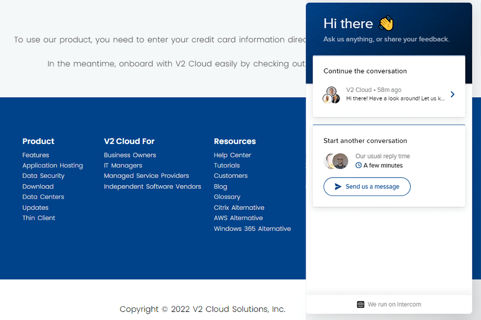This screenshot has height=320, width=481.
Task: Open the IT Managers link
Action: pyautogui.click(x=123, y=165)
